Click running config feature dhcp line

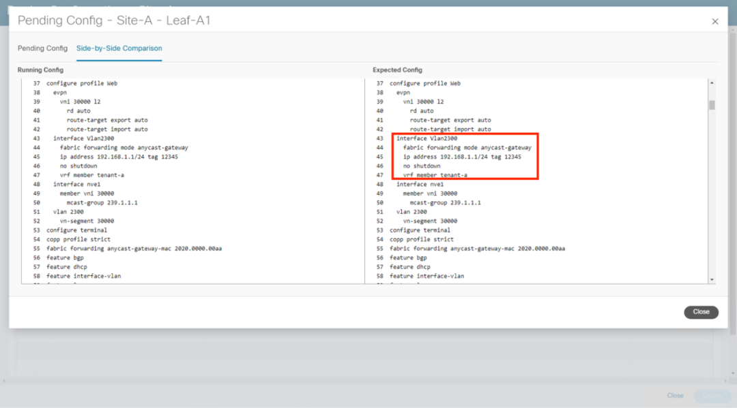[x=66, y=267]
